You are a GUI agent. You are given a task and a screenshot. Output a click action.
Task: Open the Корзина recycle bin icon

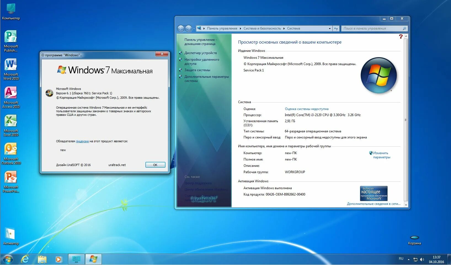click(415, 240)
